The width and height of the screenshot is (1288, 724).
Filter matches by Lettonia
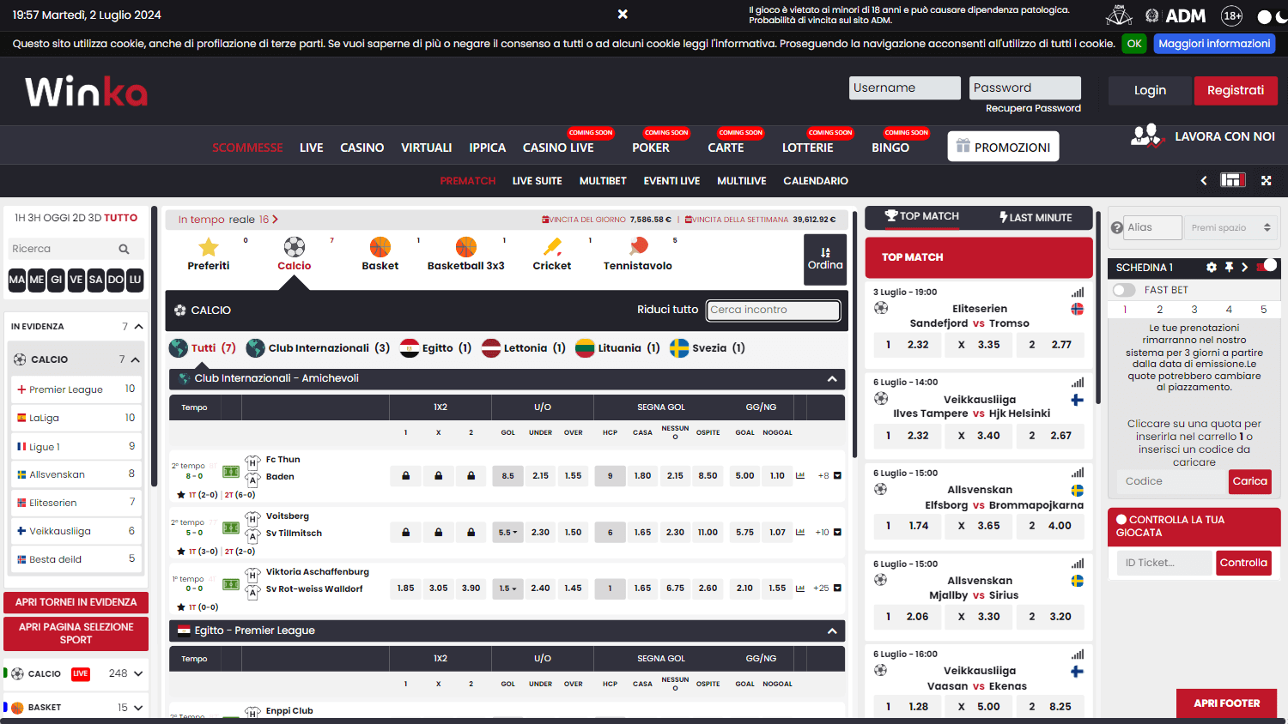[524, 347]
